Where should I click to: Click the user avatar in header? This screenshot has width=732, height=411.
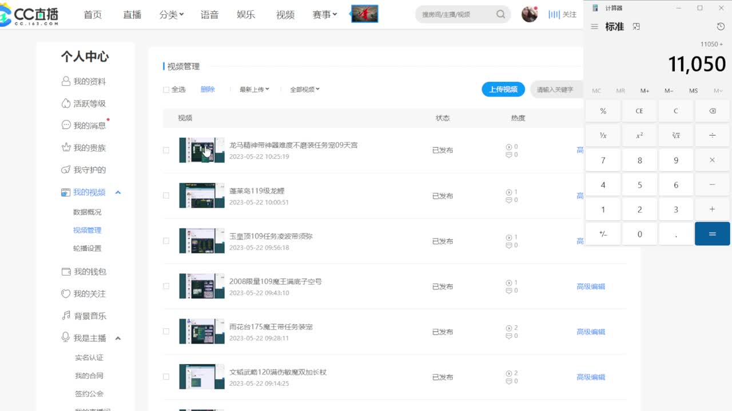(530, 14)
